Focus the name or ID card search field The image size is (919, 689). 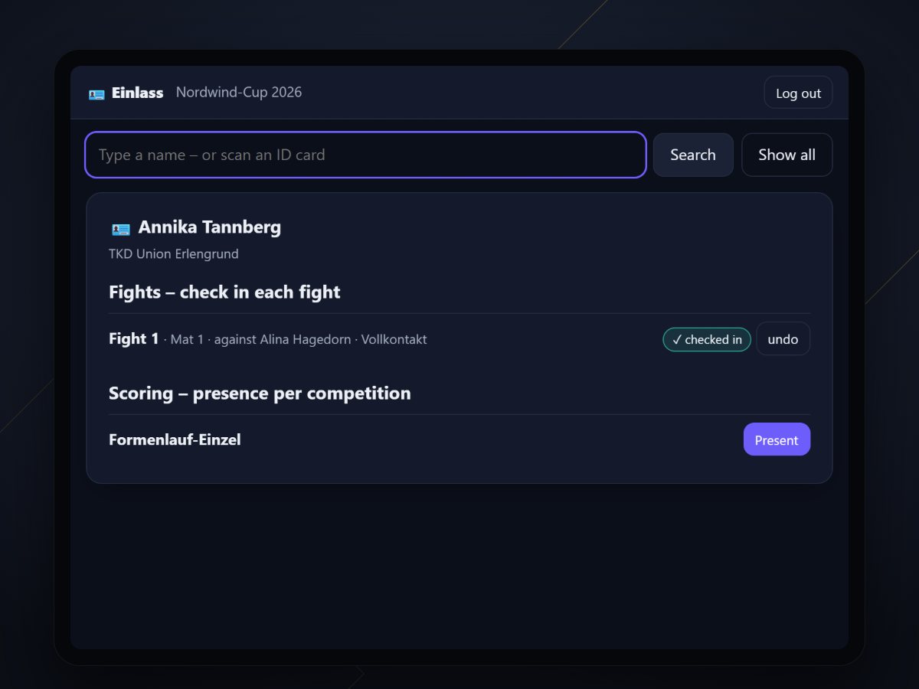pyautogui.click(x=365, y=155)
